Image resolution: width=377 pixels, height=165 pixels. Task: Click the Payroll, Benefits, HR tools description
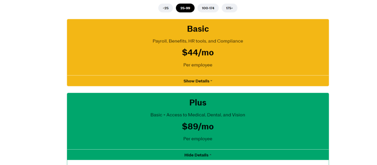point(198,41)
